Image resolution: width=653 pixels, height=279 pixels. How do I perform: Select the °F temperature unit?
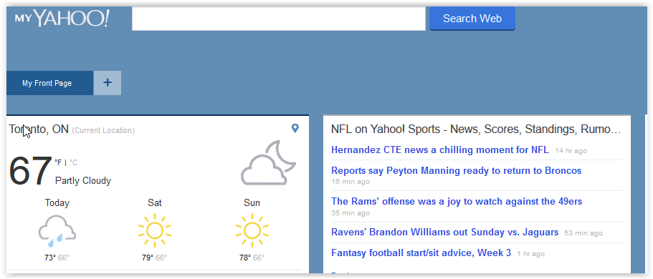[x=58, y=162]
